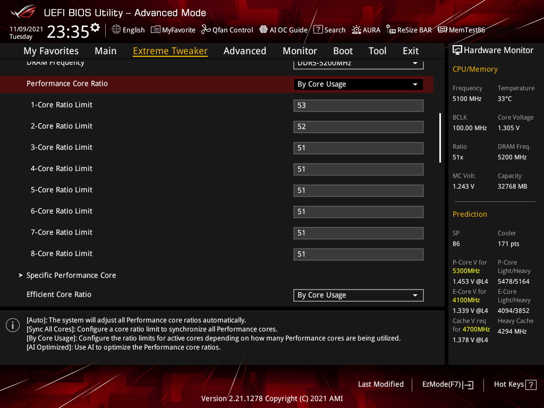Click the 4-Core Ratio Limit field
Viewport: 544px width, 408px height.
click(359, 169)
